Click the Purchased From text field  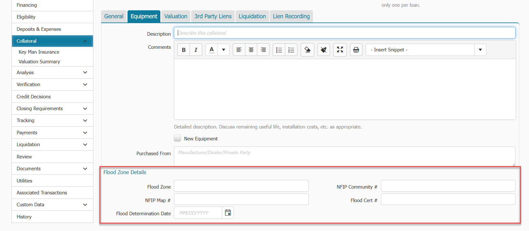[x=345, y=156]
